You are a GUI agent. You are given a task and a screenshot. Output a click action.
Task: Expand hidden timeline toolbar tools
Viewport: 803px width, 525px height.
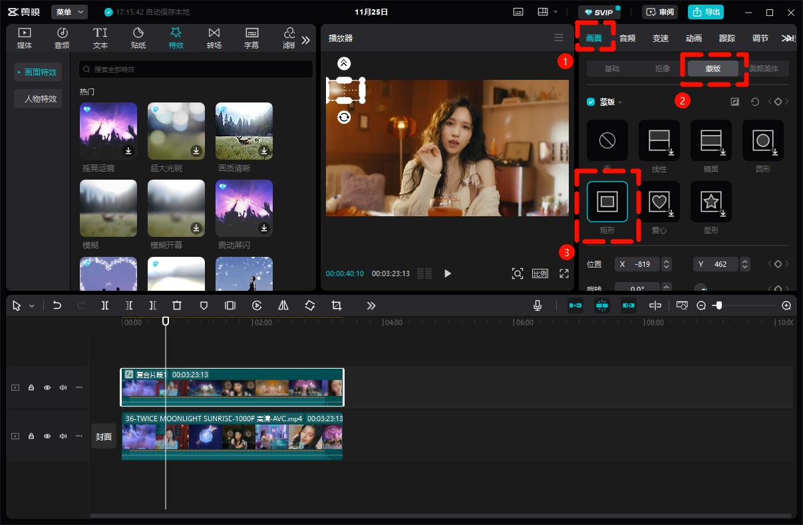tap(371, 305)
